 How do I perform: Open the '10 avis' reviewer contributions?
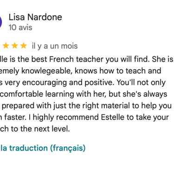pos(20,28)
